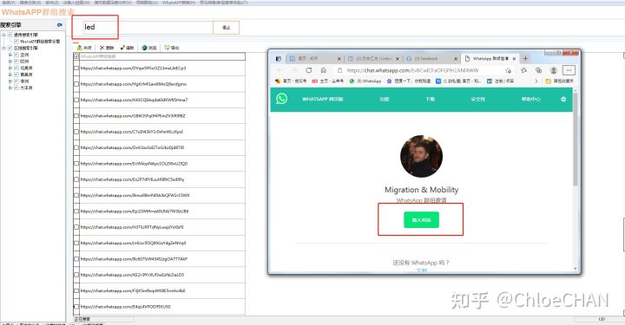Open the browser three-dot settings menu
The height and width of the screenshot is (325, 625).
tap(569, 70)
